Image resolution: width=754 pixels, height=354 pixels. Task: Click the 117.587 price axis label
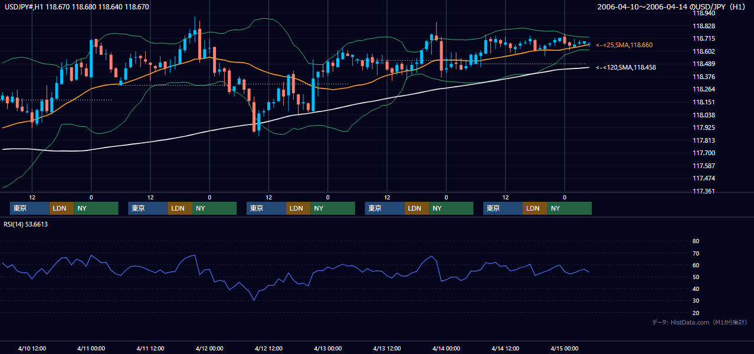pyautogui.click(x=703, y=166)
